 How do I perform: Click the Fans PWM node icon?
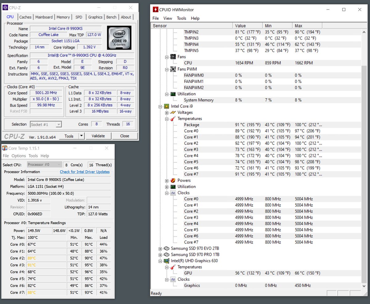point(173,69)
